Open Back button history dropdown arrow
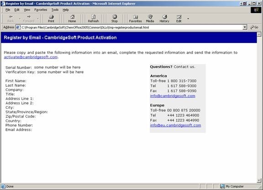 20,19
